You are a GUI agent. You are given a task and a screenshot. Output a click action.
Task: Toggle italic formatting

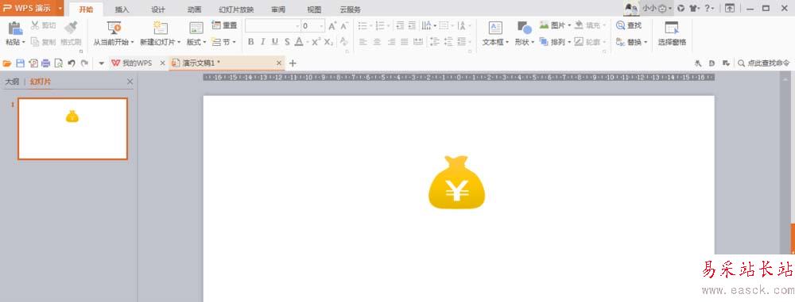point(262,42)
